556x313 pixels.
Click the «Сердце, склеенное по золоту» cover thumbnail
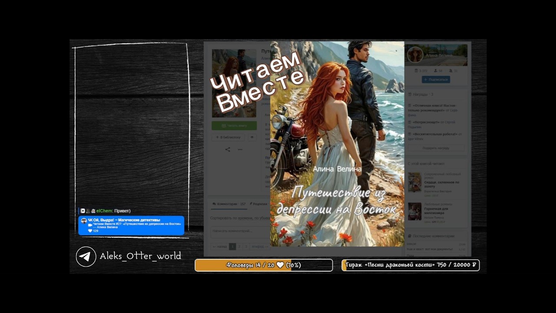click(x=414, y=182)
